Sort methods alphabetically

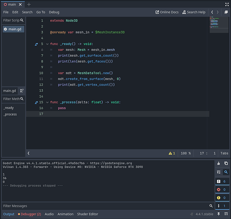[22, 91]
